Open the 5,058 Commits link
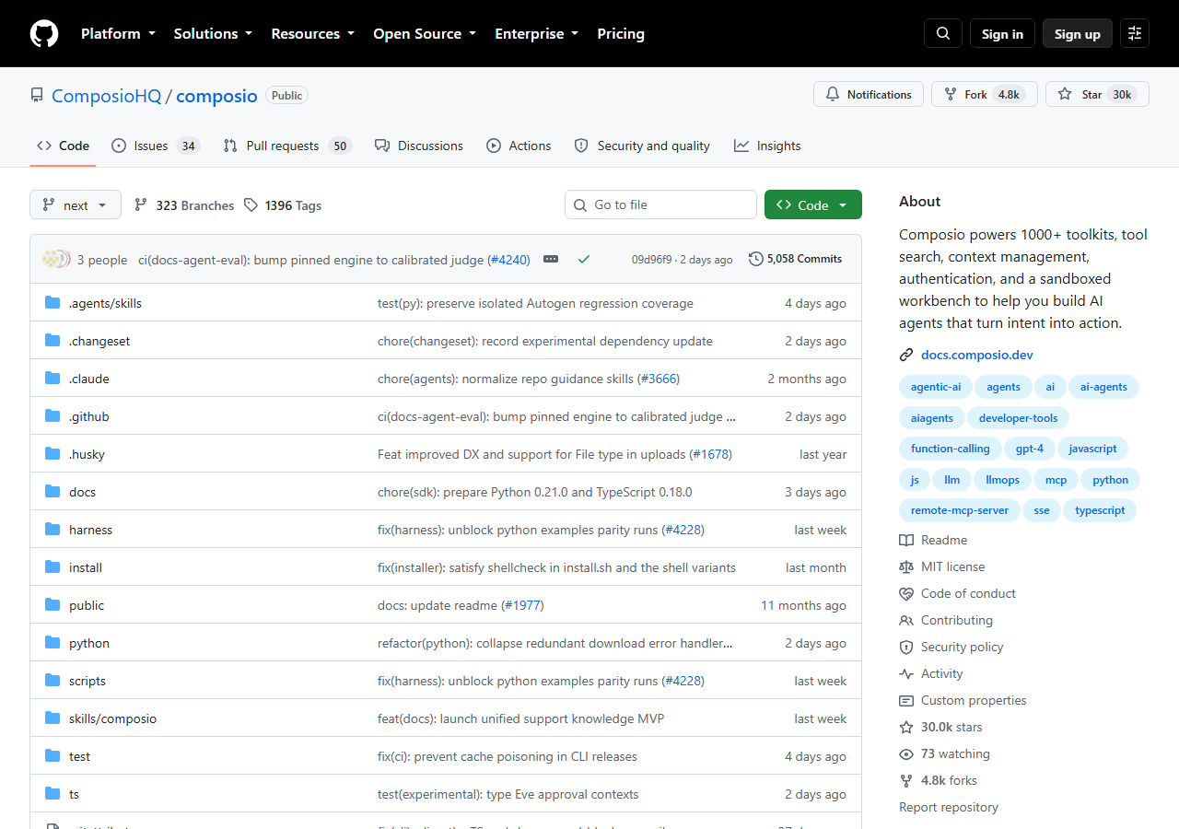 pyautogui.click(x=796, y=259)
